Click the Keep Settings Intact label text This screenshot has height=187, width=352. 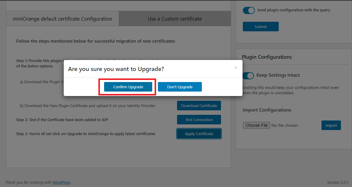278,75
